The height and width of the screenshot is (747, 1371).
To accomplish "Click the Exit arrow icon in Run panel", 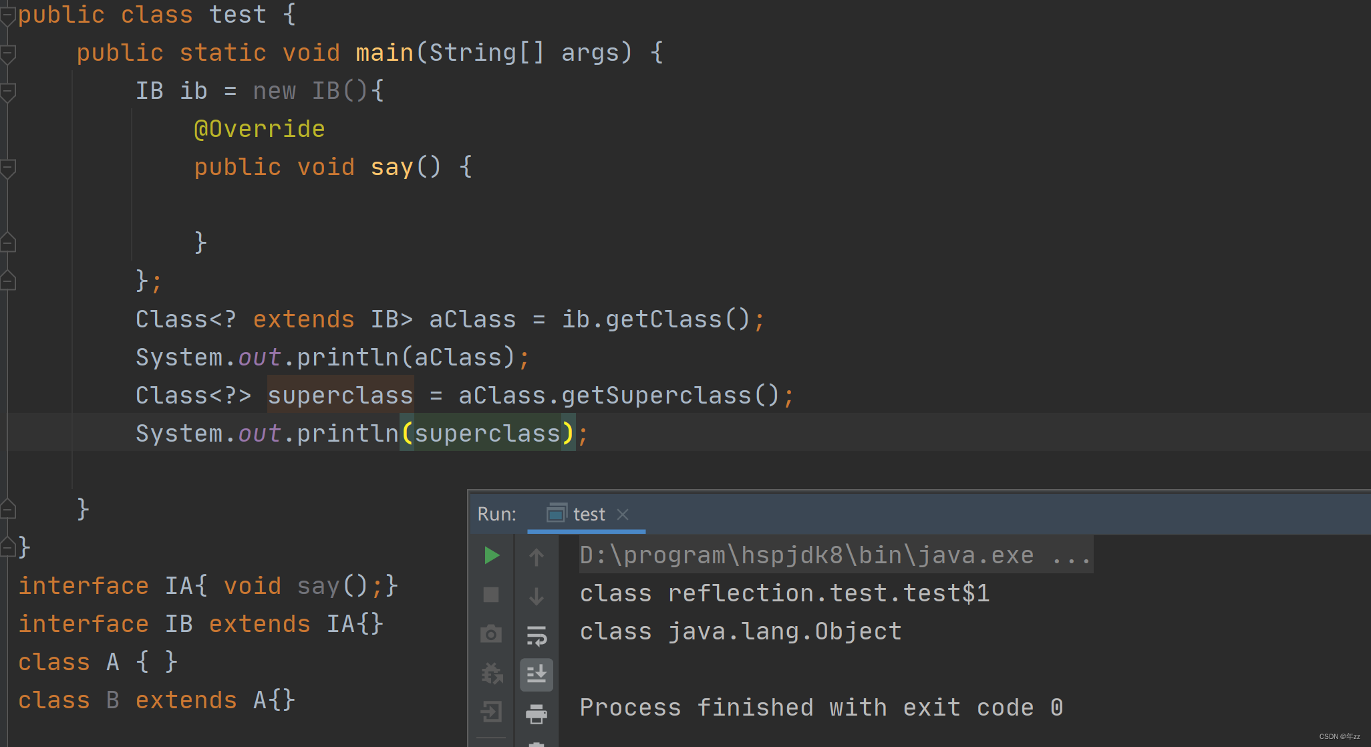I will tap(491, 712).
